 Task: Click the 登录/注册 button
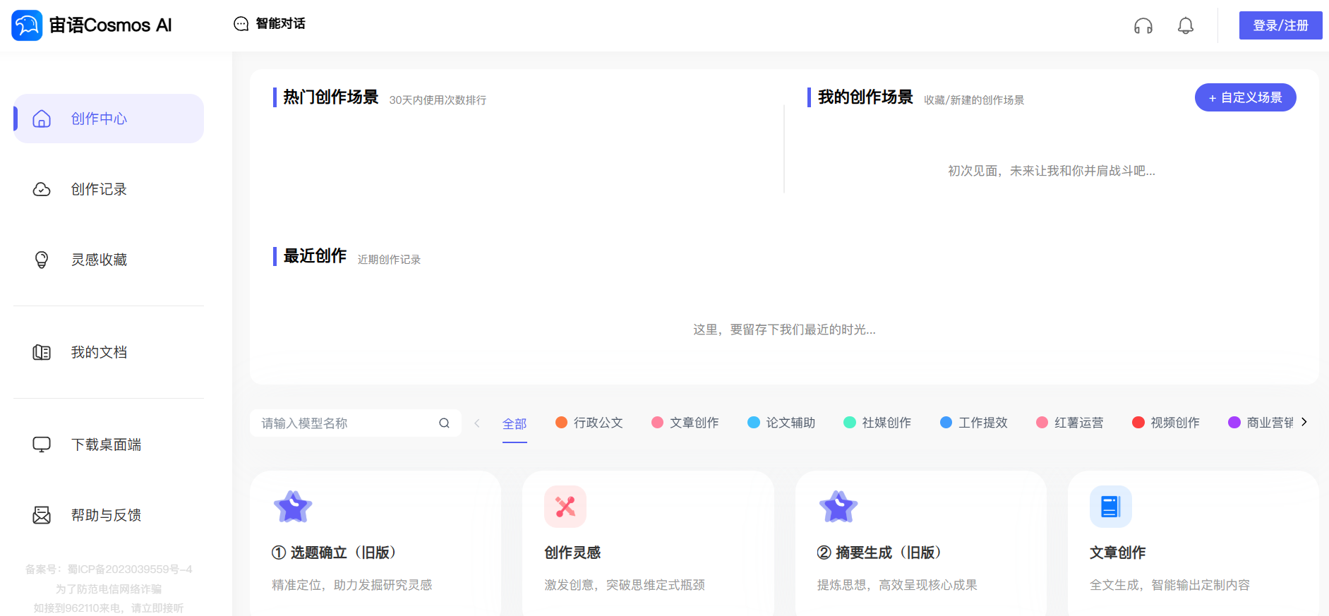click(1281, 25)
